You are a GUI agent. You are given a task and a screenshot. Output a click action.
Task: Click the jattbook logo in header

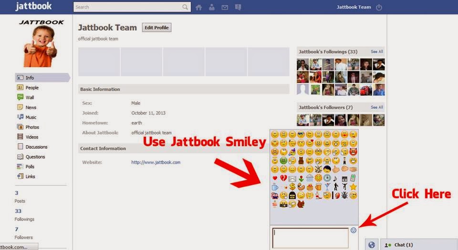[x=33, y=6]
